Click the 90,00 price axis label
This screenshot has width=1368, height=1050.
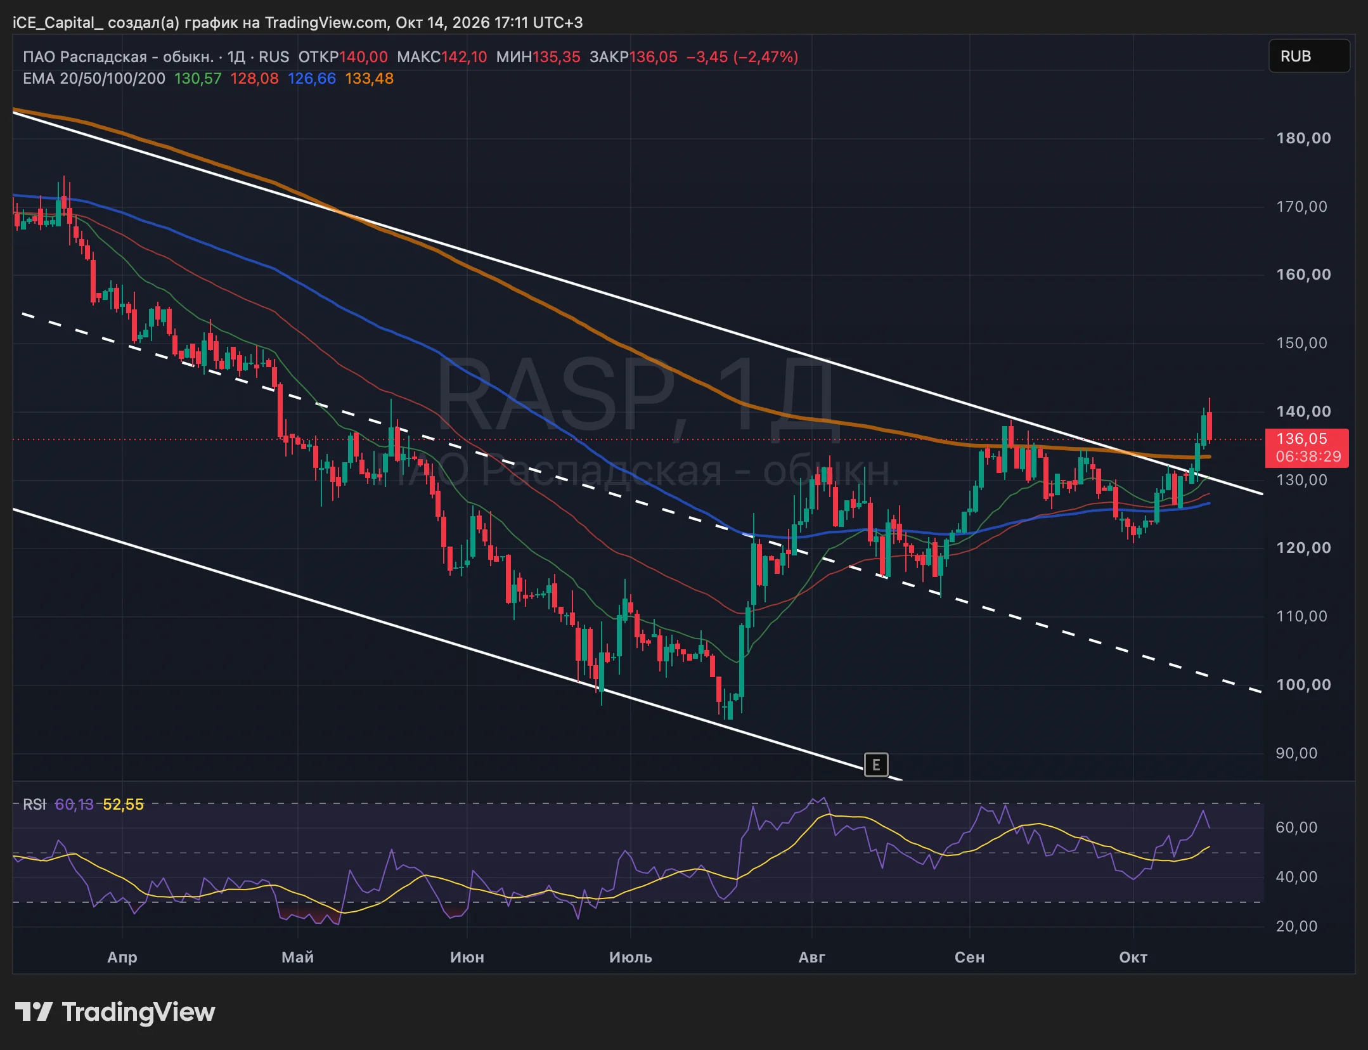pyautogui.click(x=1296, y=753)
